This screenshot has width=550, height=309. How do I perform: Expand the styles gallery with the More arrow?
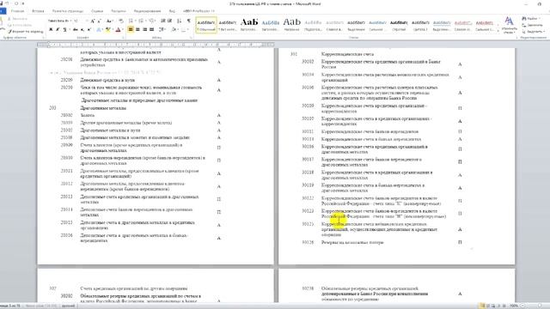point(498,31)
